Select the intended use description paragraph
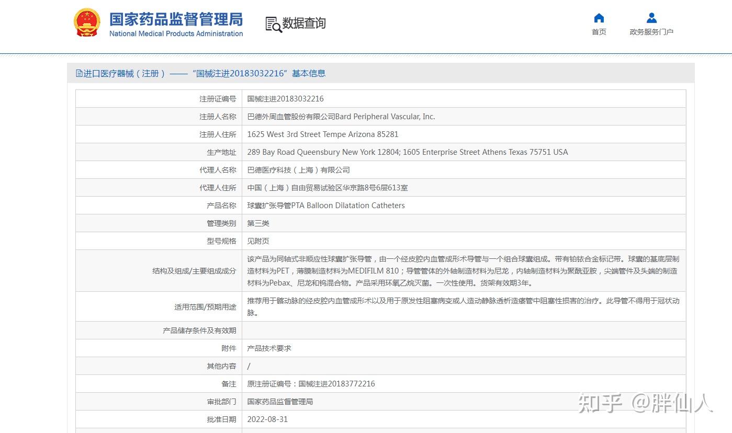This screenshot has height=433, width=732. tap(464, 307)
